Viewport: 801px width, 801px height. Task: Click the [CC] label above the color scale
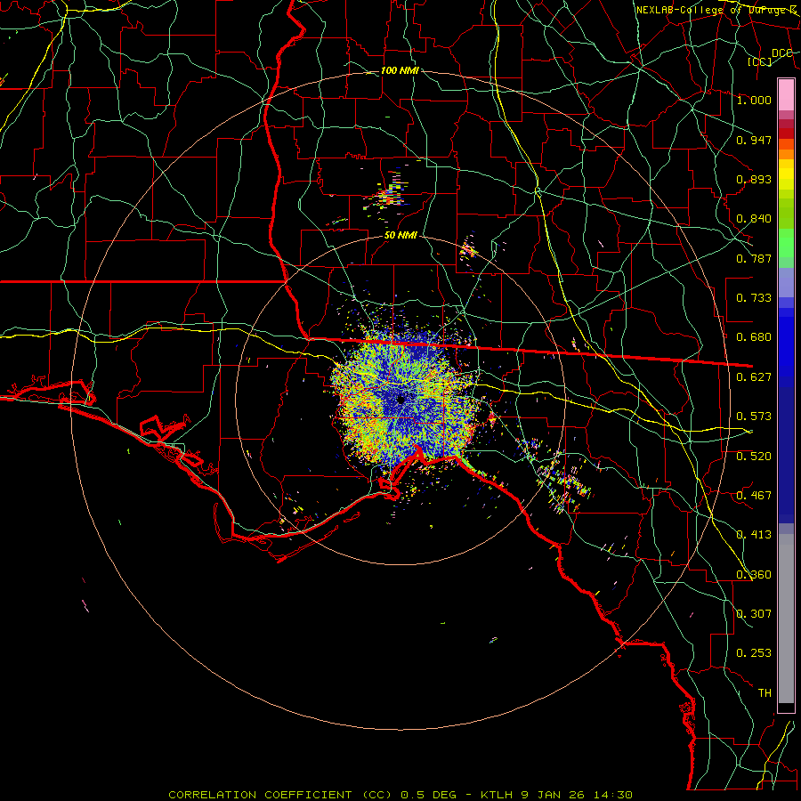(x=760, y=61)
